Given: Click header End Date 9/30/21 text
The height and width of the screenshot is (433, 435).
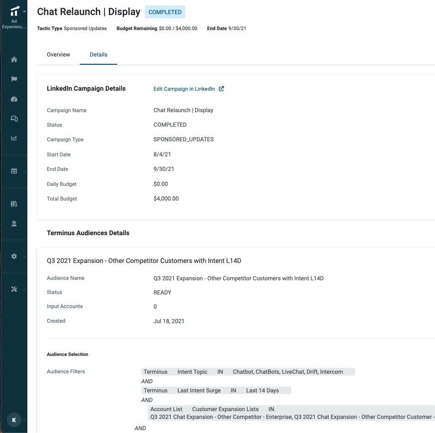Looking at the screenshot, I should [x=226, y=28].
